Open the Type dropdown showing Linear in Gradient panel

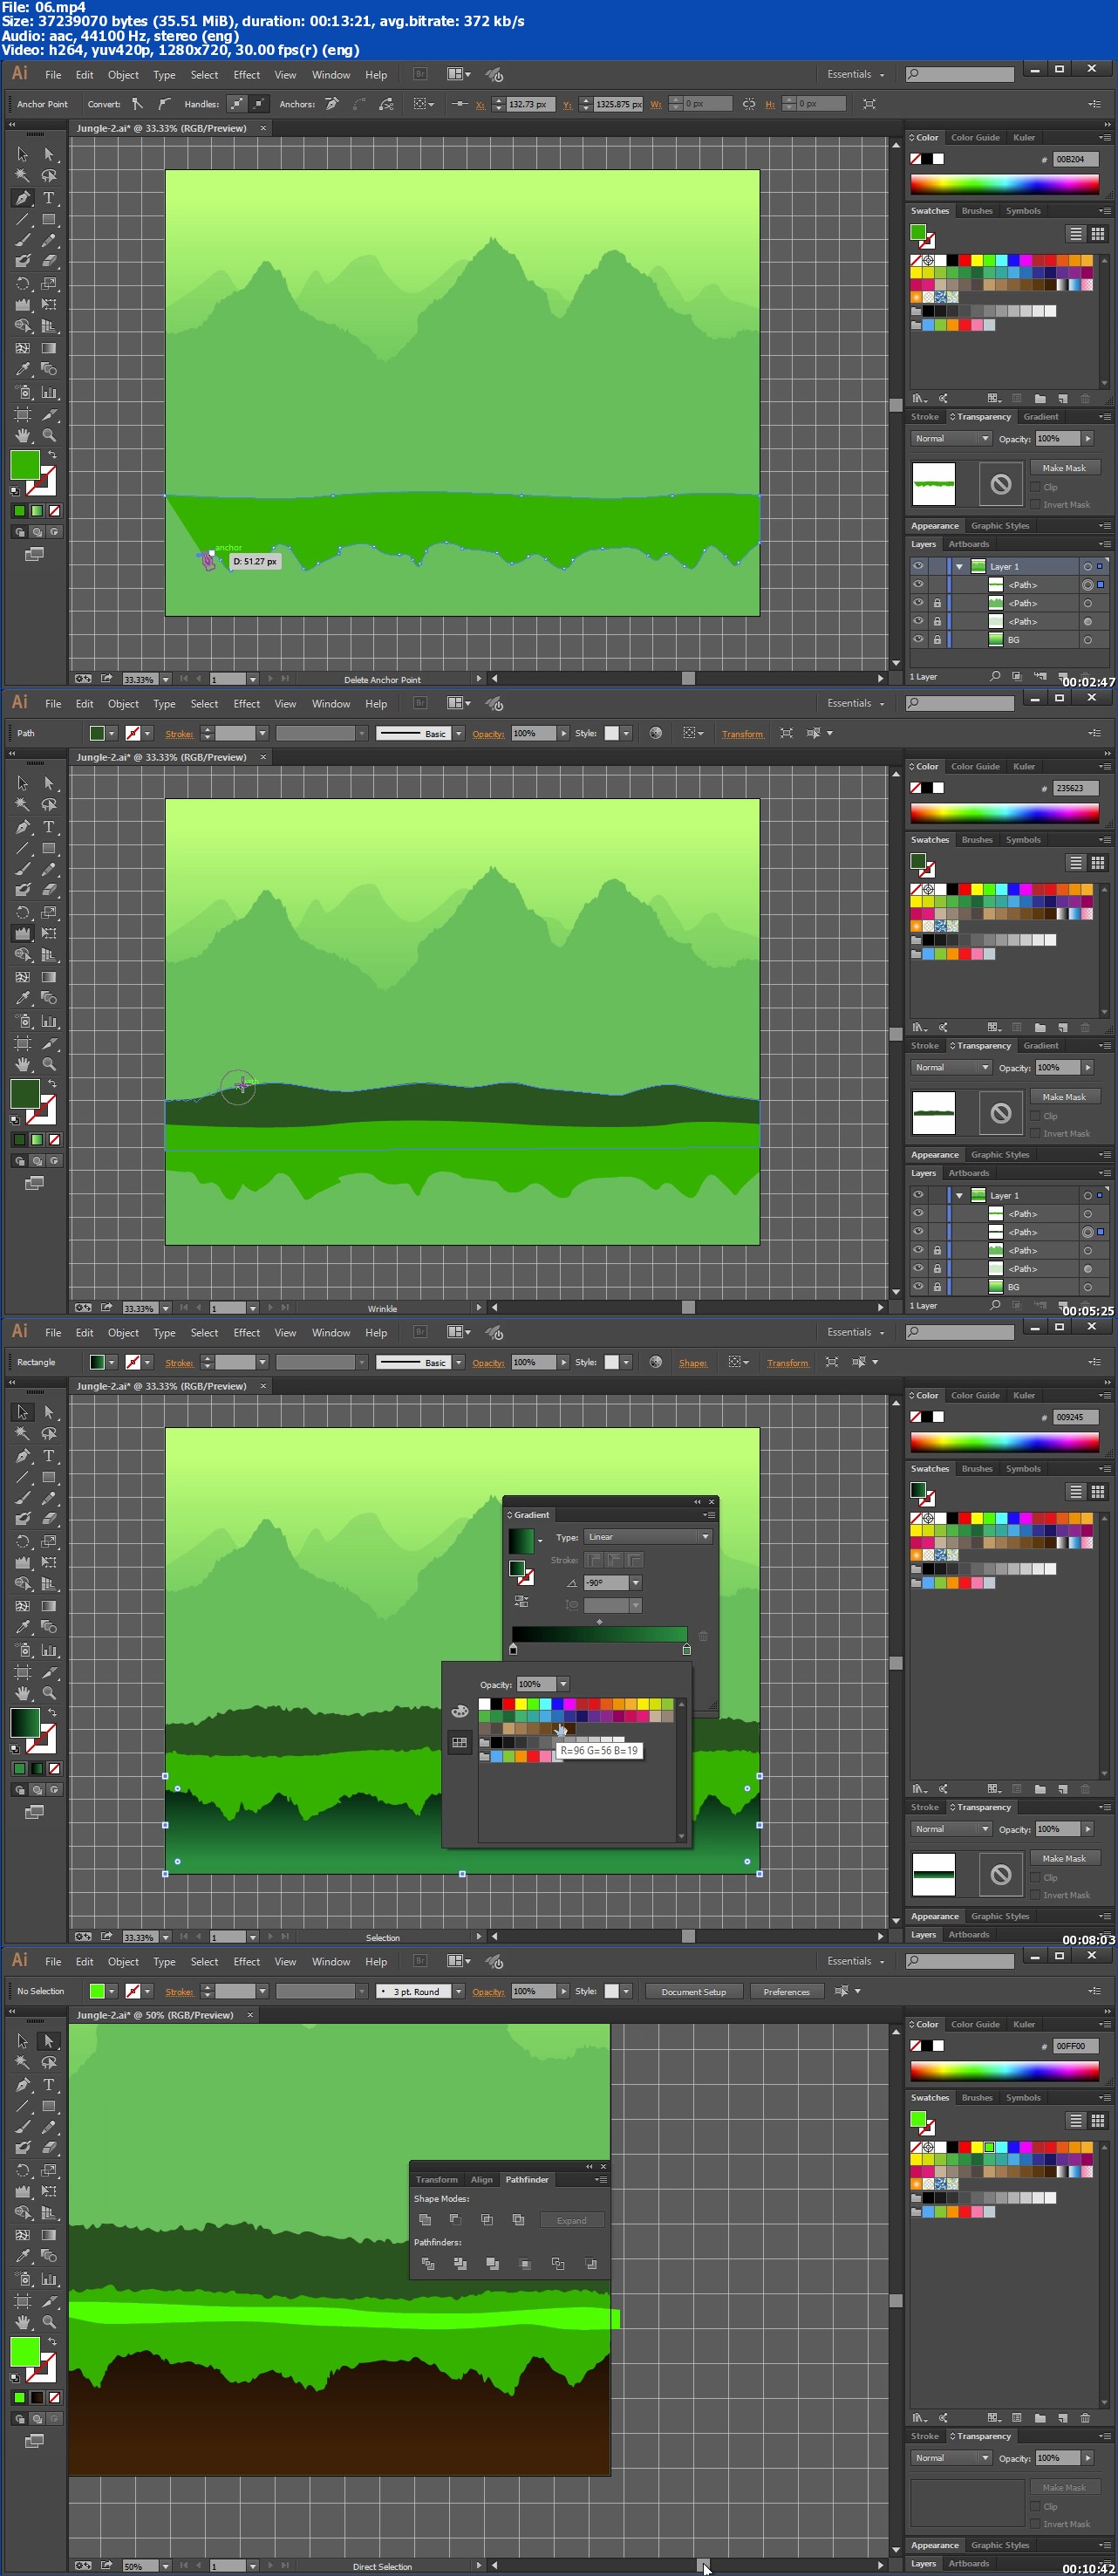point(648,1537)
